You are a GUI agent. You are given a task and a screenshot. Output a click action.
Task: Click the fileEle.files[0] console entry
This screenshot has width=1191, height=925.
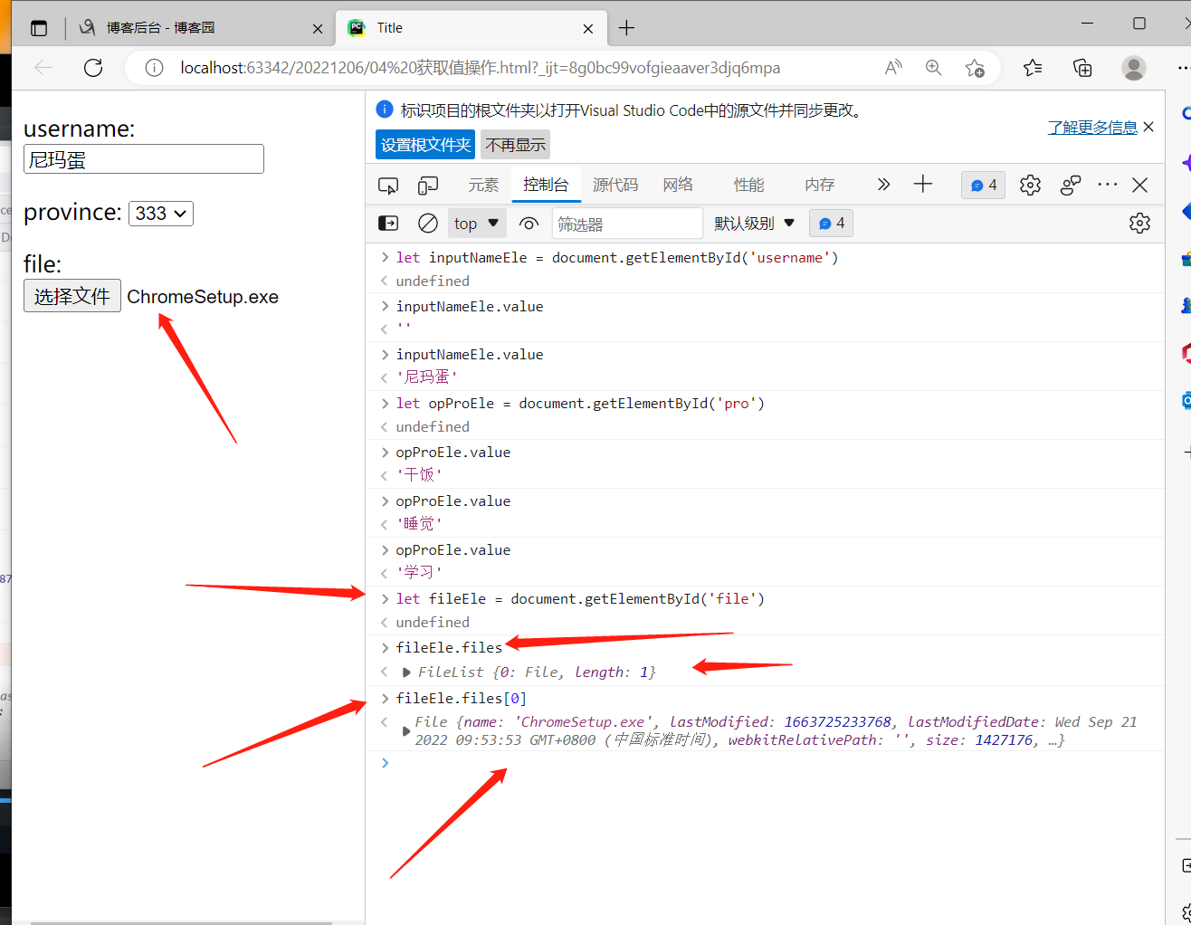tap(461, 698)
